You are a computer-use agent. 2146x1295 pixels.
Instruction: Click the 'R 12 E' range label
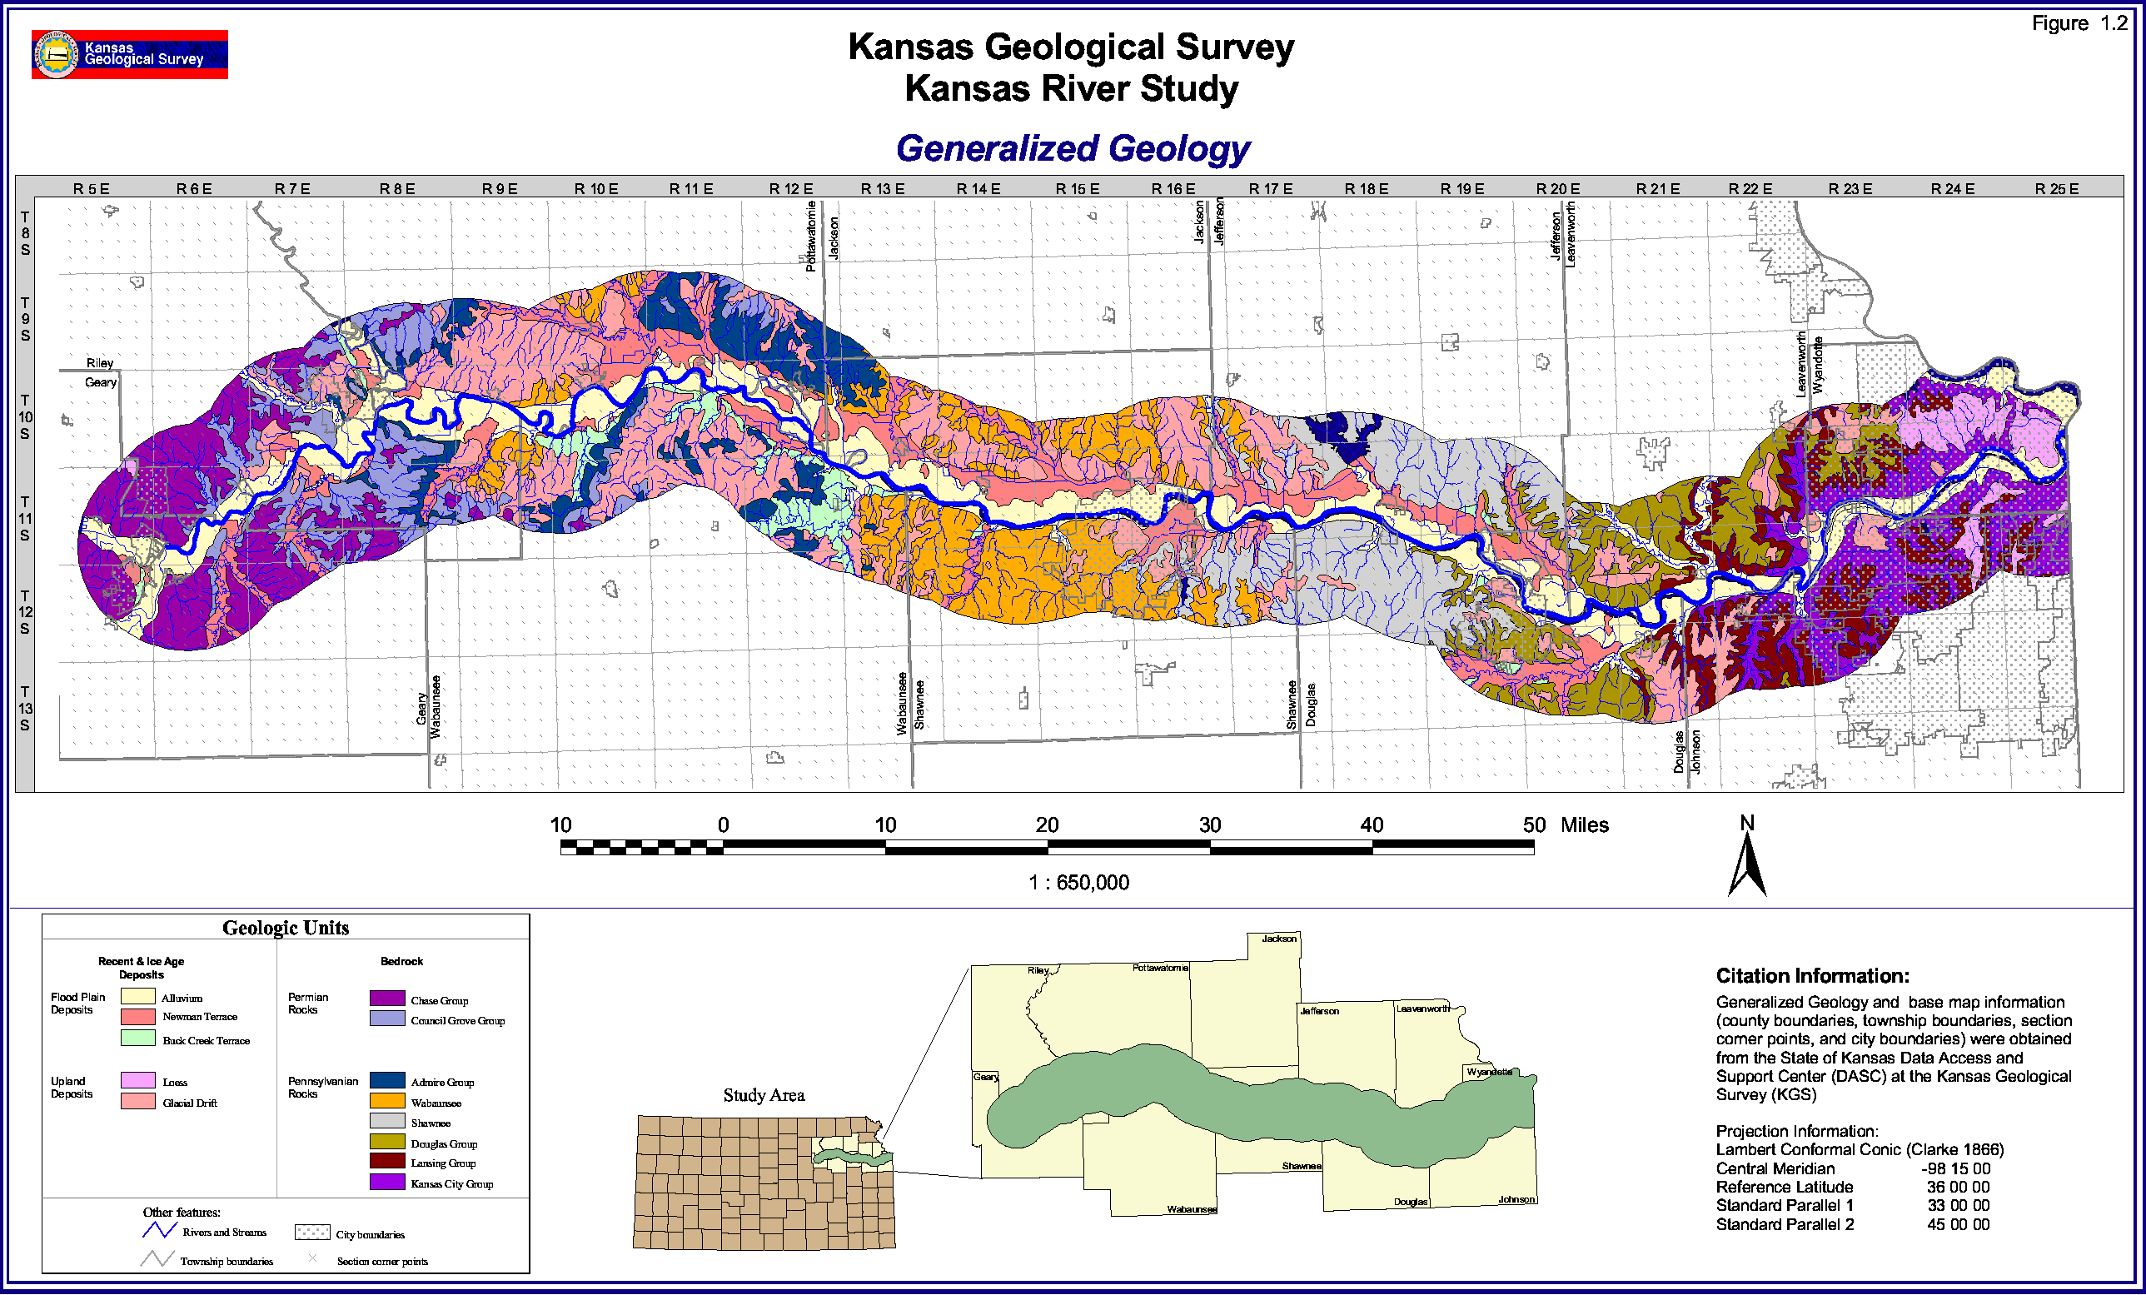pyautogui.click(x=791, y=189)
